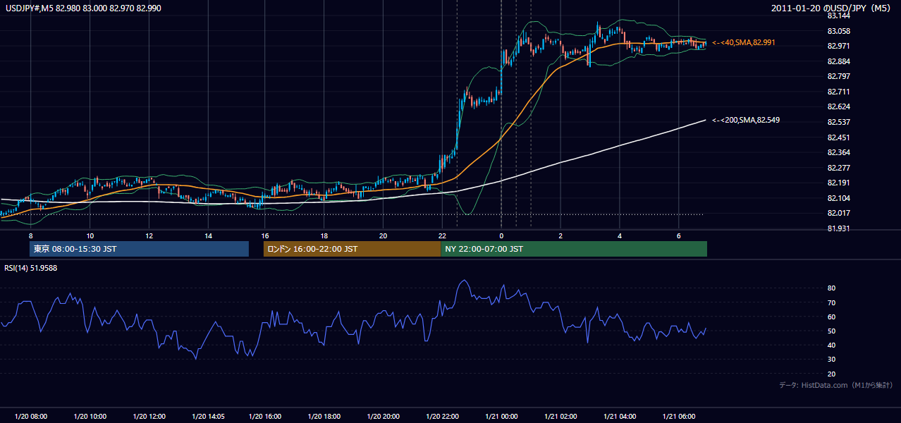
Task: Click price axis value 82.884
Action: (838, 61)
